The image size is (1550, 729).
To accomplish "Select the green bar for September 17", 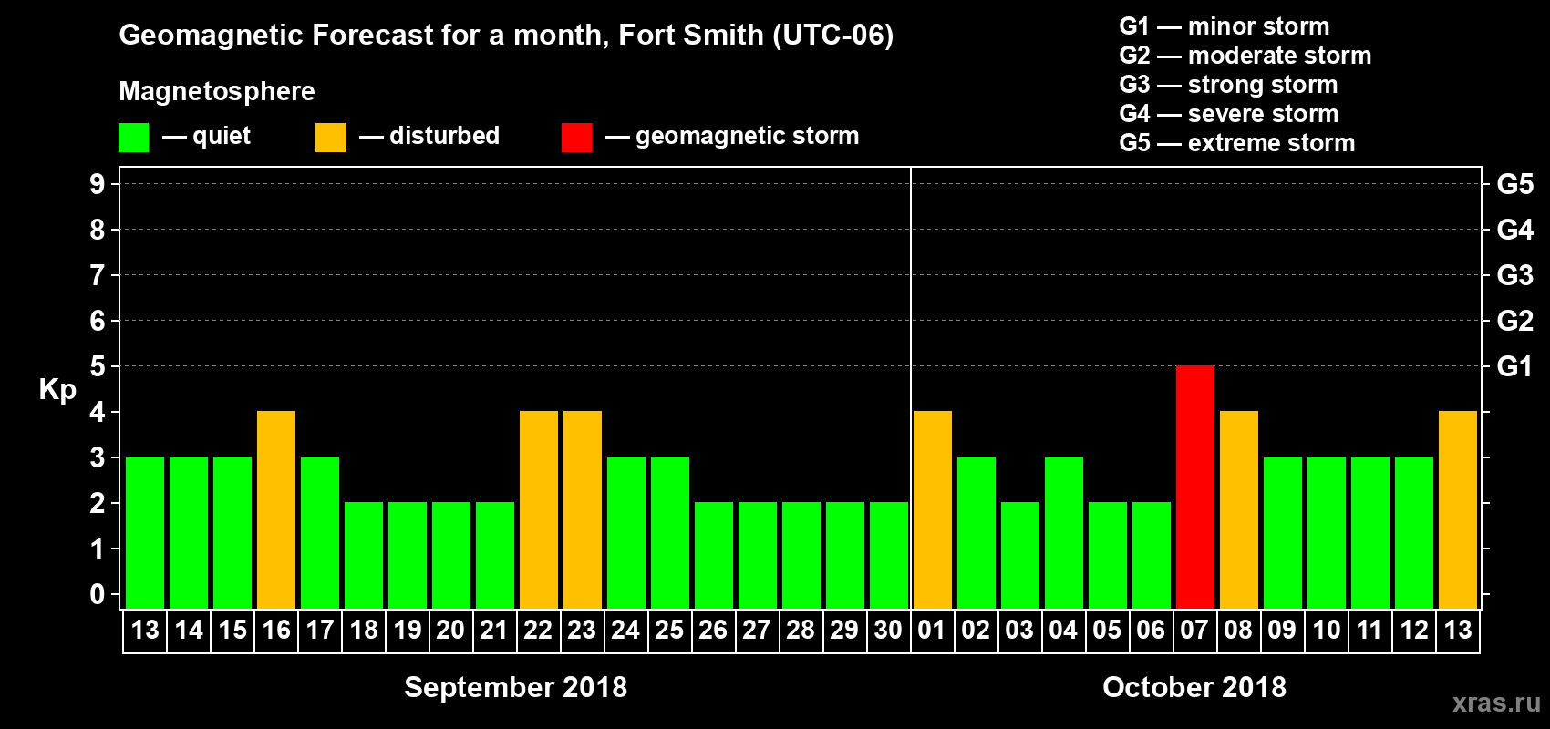I will (x=320, y=532).
